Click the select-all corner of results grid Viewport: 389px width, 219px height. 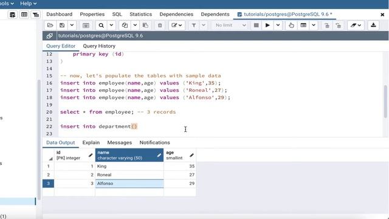coord(49,155)
